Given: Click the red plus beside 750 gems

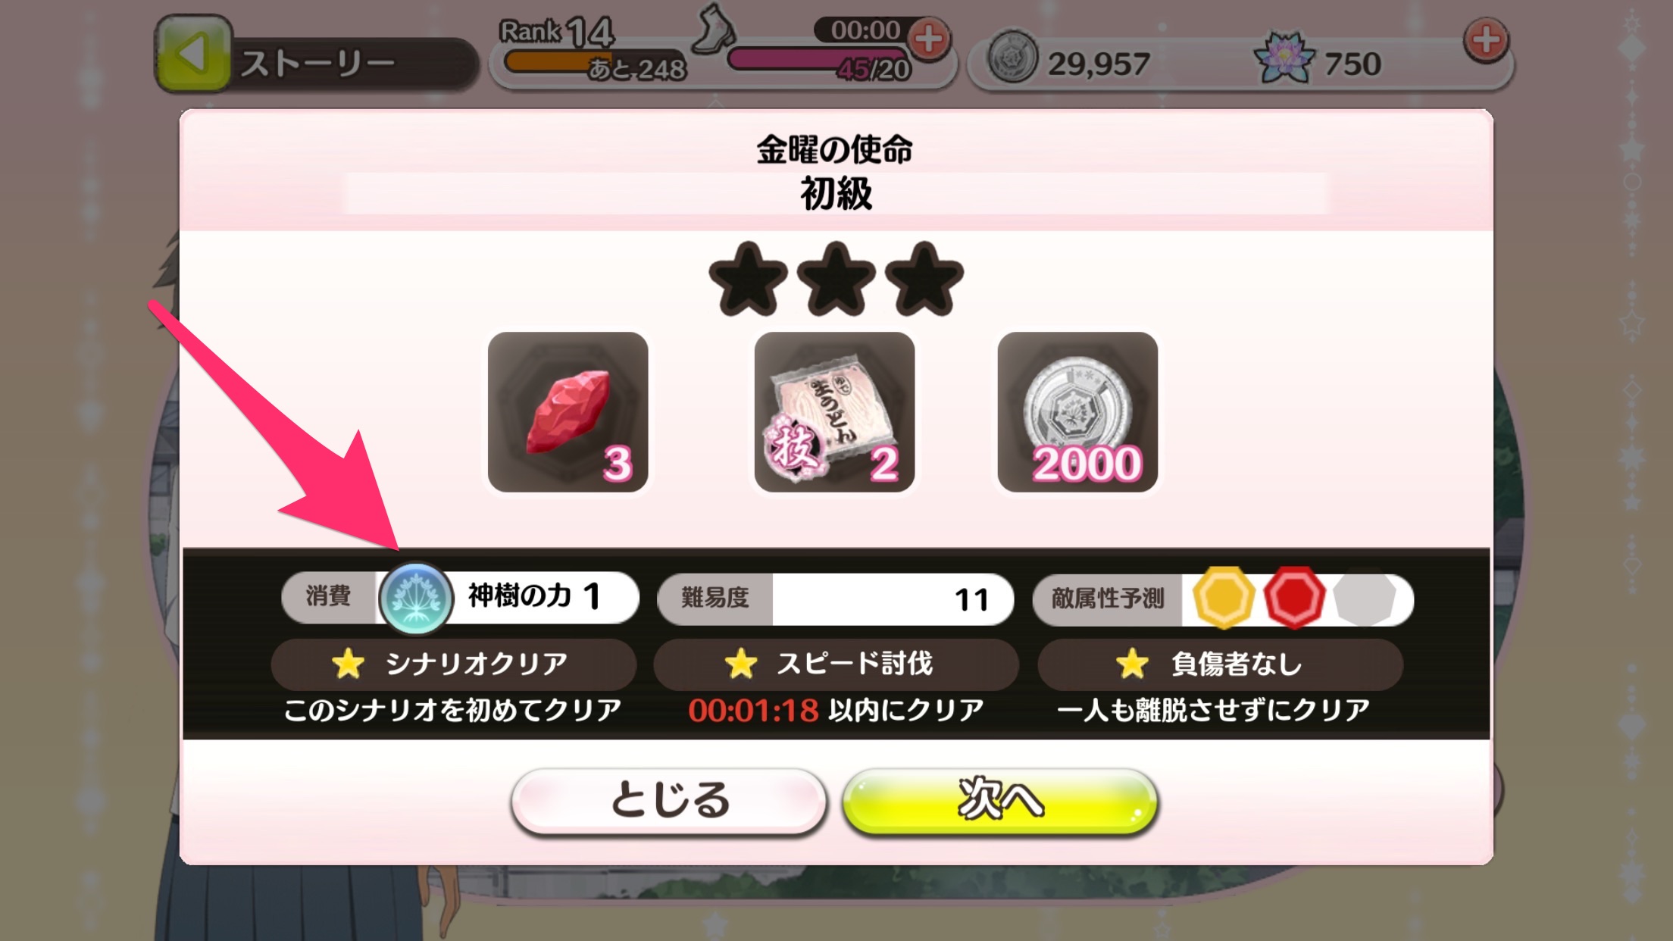Looking at the screenshot, I should pyautogui.click(x=1486, y=40).
